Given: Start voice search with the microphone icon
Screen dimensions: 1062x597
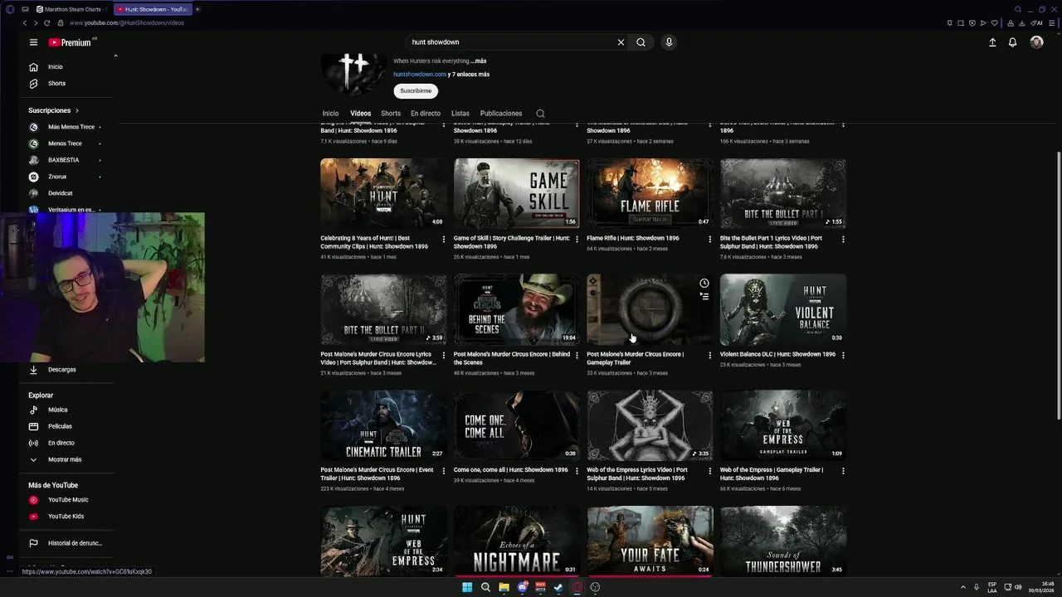Looking at the screenshot, I should (669, 42).
